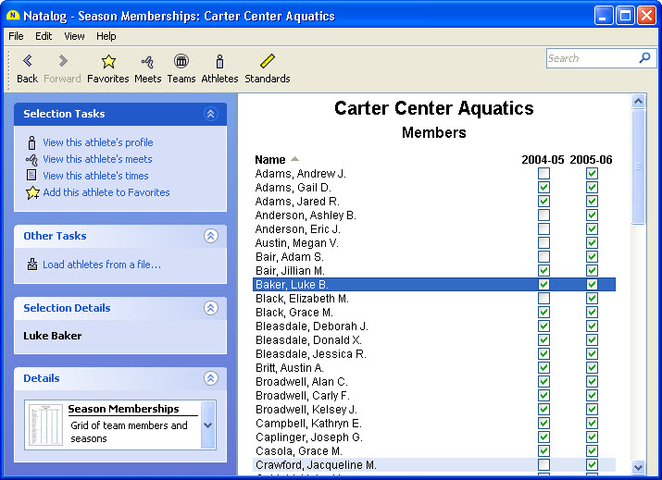This screenshot has height=480, width=662.
Task: Click View this athlete's profile link
Action: (97, 142)
